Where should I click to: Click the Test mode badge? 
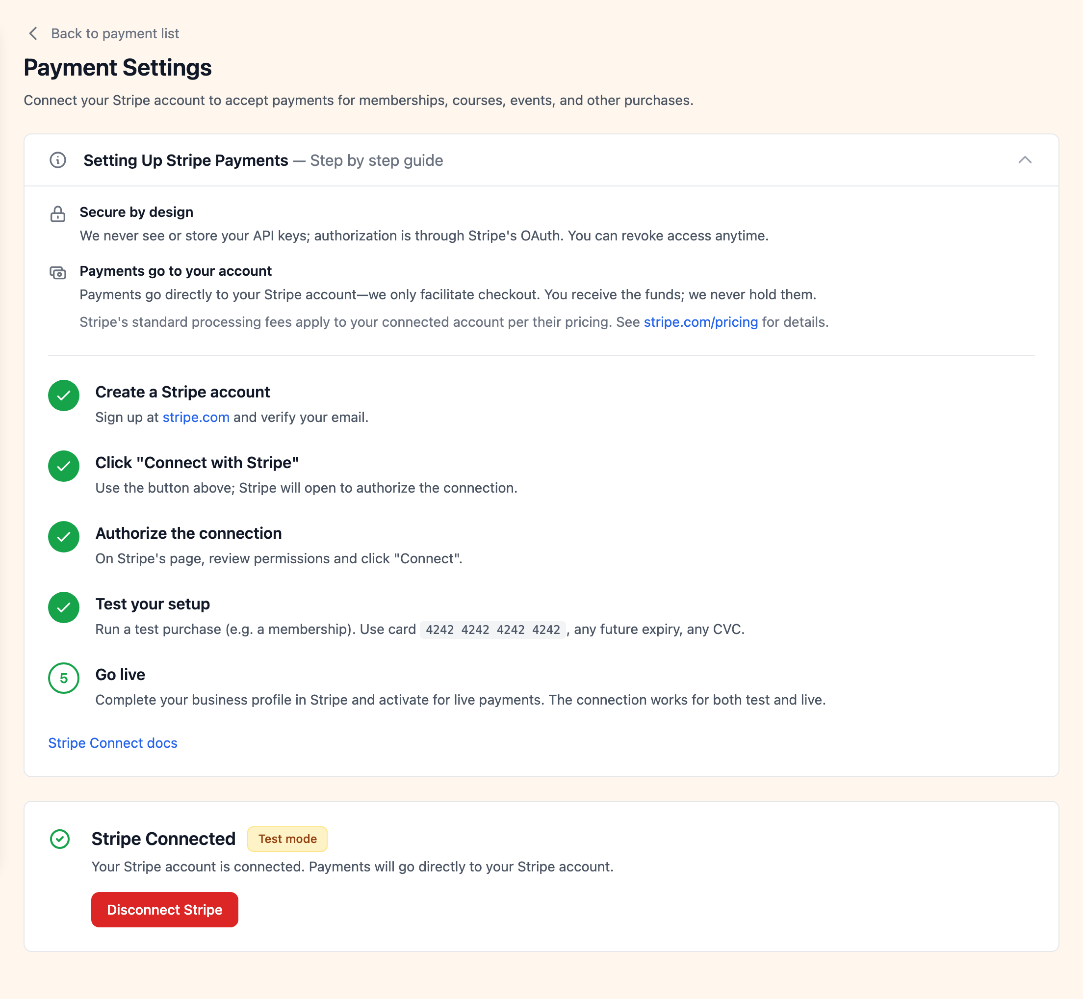(287, 839)
